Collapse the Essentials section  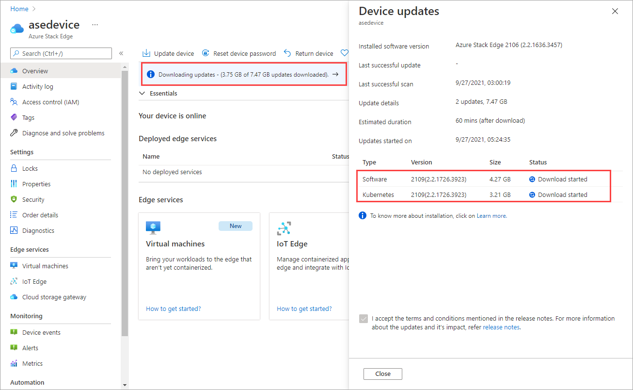point(142,93)
